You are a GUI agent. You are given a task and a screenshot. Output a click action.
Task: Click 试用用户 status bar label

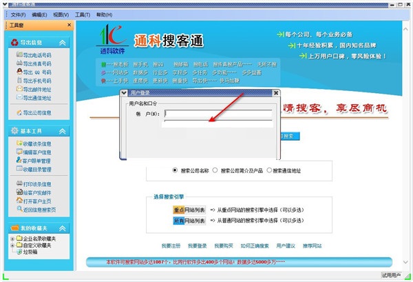click(391, 275)
